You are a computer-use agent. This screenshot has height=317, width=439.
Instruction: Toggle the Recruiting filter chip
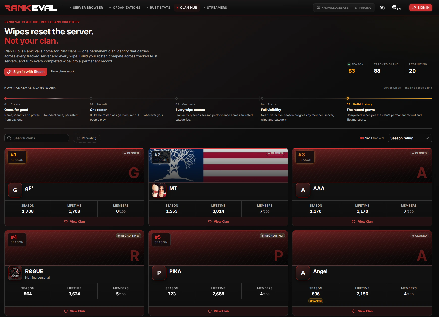(x=87, y=138)
